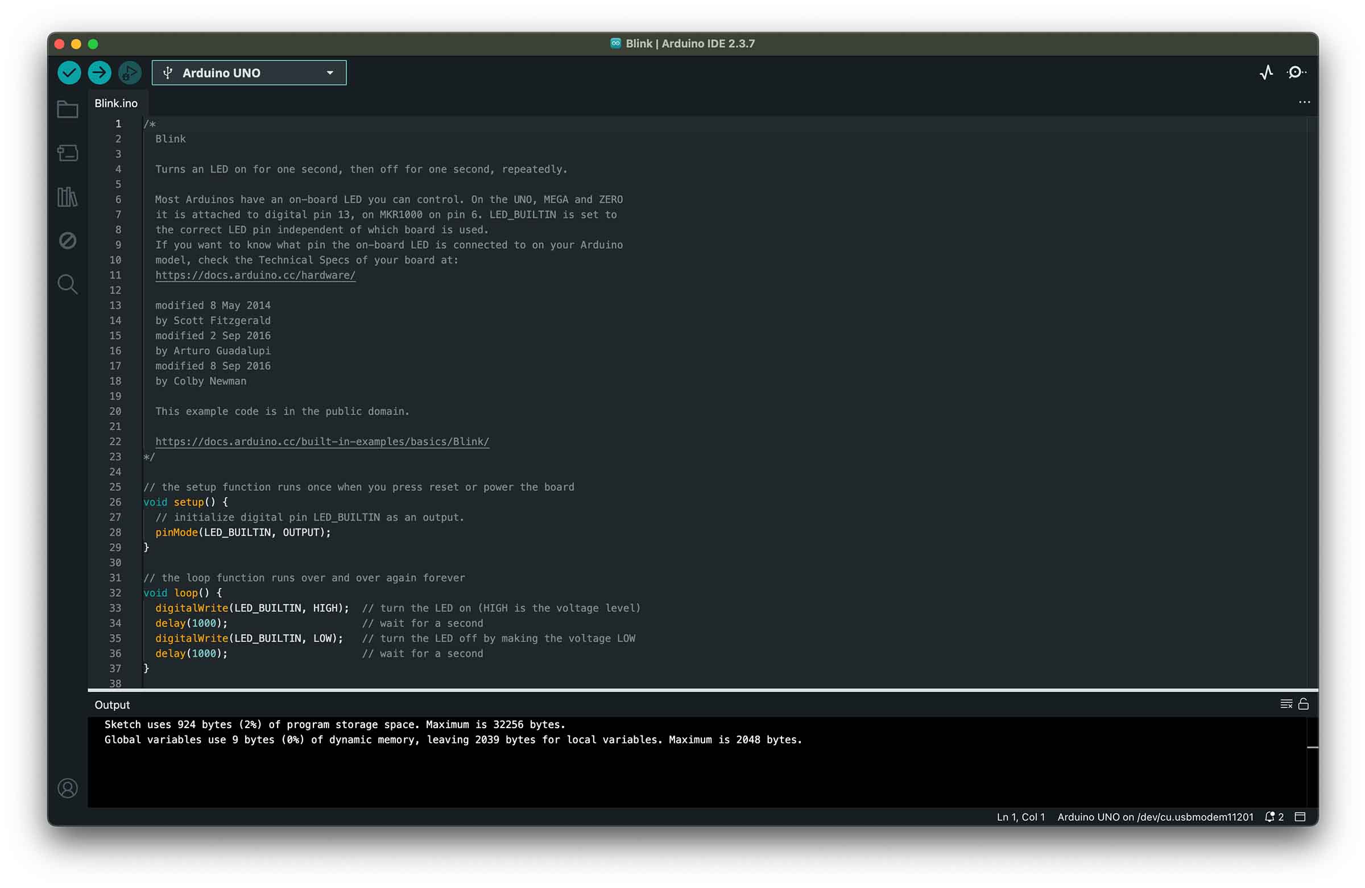The height and width of the screenshot is (888, 1365).
Task: Toggle output scroll lock icon
Action: pyautogui.click(x=1303, y=704)
